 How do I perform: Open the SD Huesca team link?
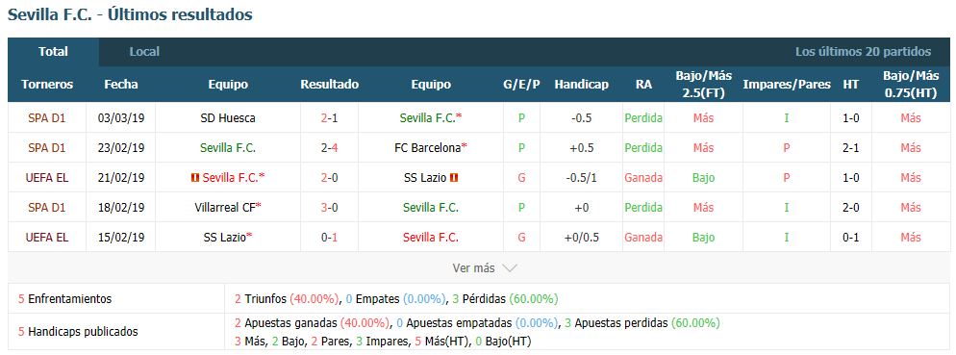click(x=228, y=118)
